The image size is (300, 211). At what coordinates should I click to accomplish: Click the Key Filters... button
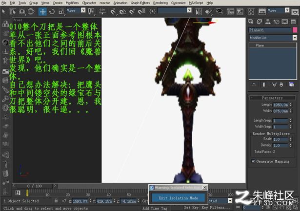point(216,208)
